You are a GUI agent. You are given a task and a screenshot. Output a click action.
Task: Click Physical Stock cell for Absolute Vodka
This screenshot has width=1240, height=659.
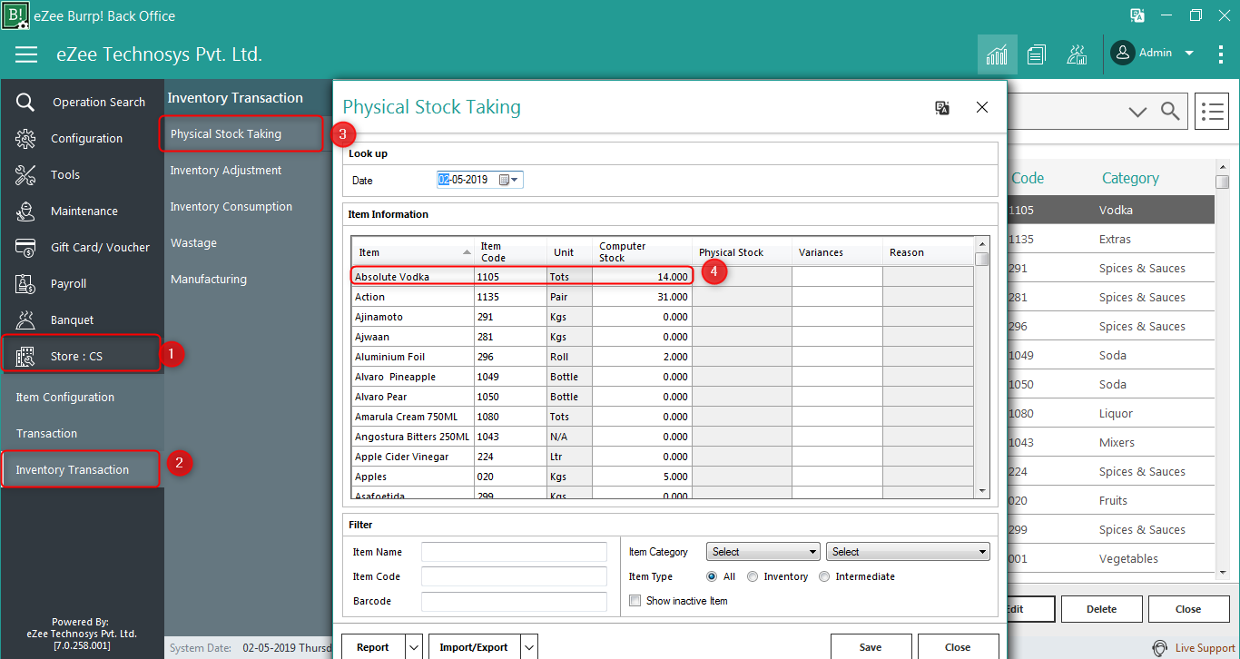click(743, 276)
